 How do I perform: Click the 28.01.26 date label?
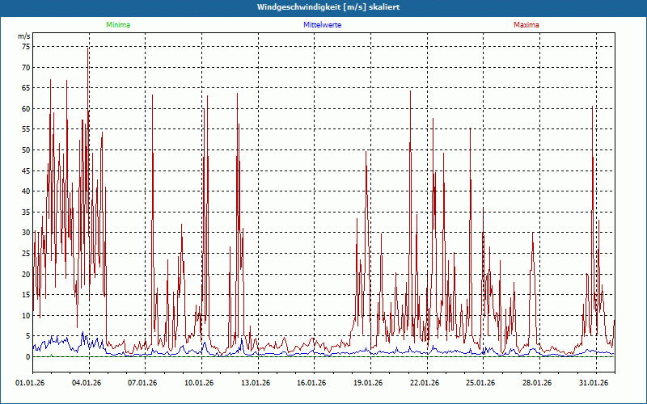tap(537, 383)
